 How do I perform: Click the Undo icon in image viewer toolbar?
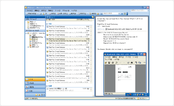click(120, 63)
